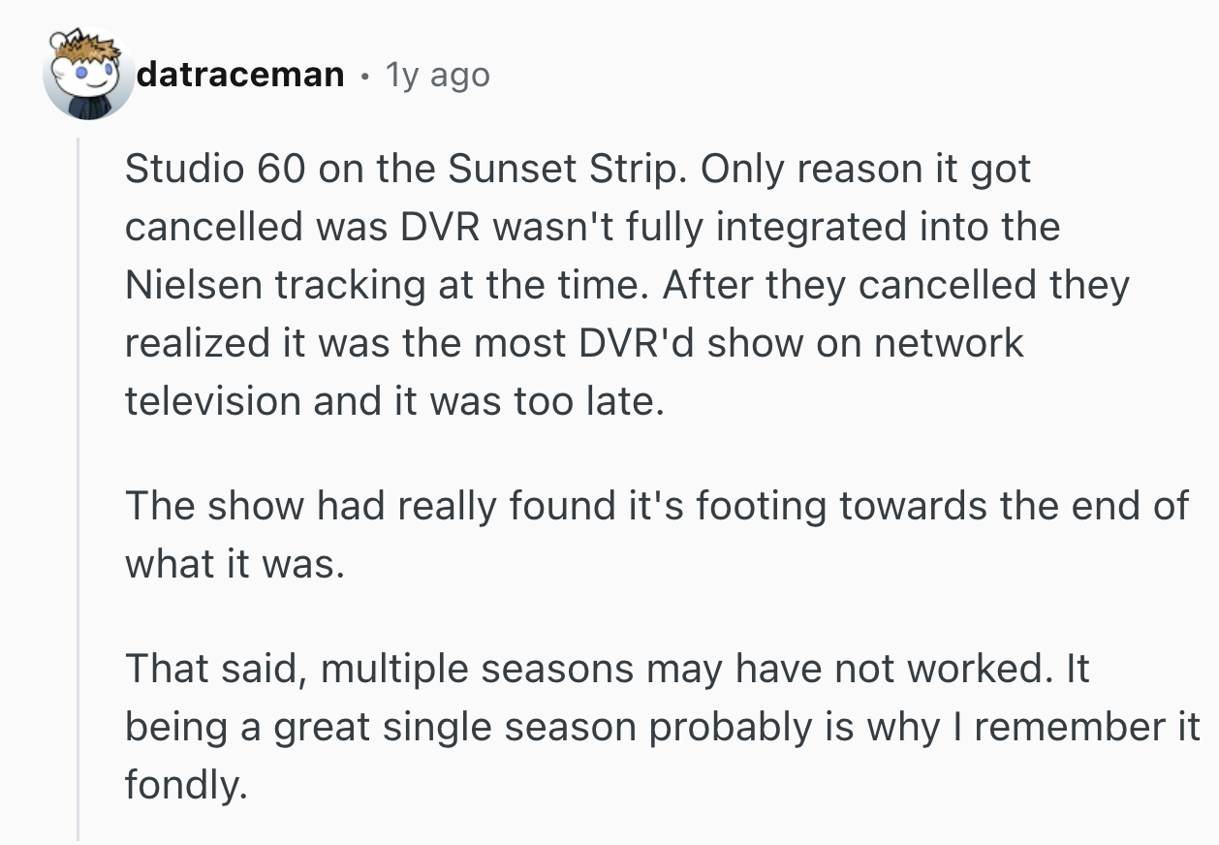
Task: Click the dot separator before the timestamp
Action: [x=365, y=74]
